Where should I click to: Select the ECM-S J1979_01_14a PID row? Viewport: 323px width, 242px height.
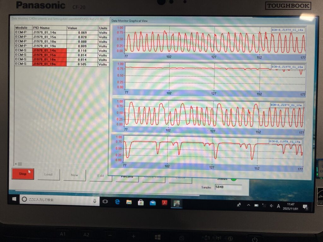pos(49,50)
